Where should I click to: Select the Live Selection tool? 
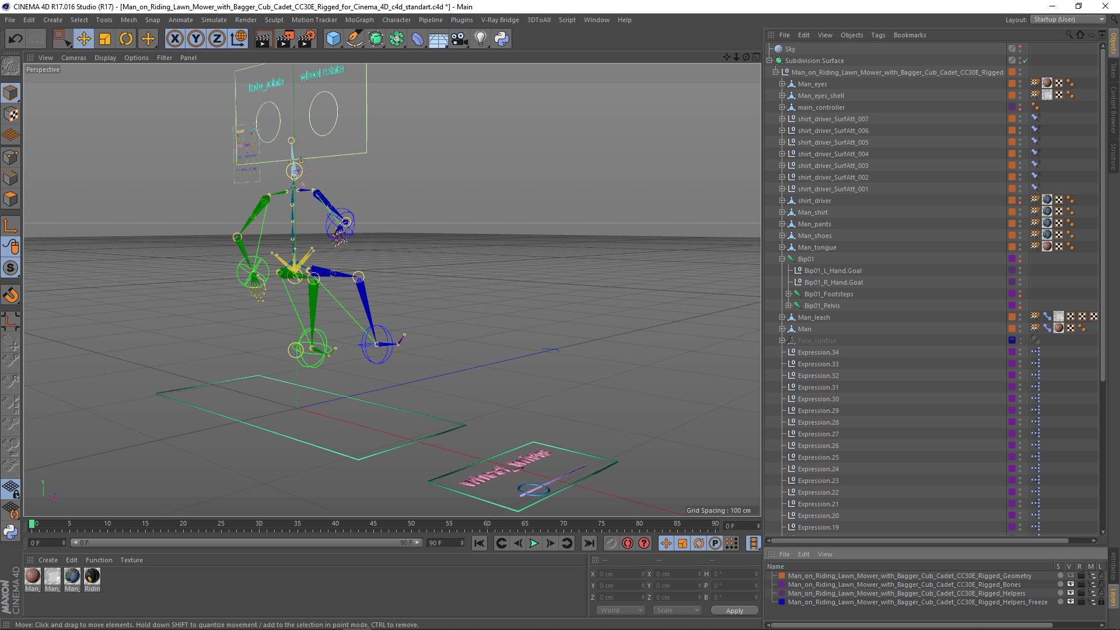click(61, 39)
